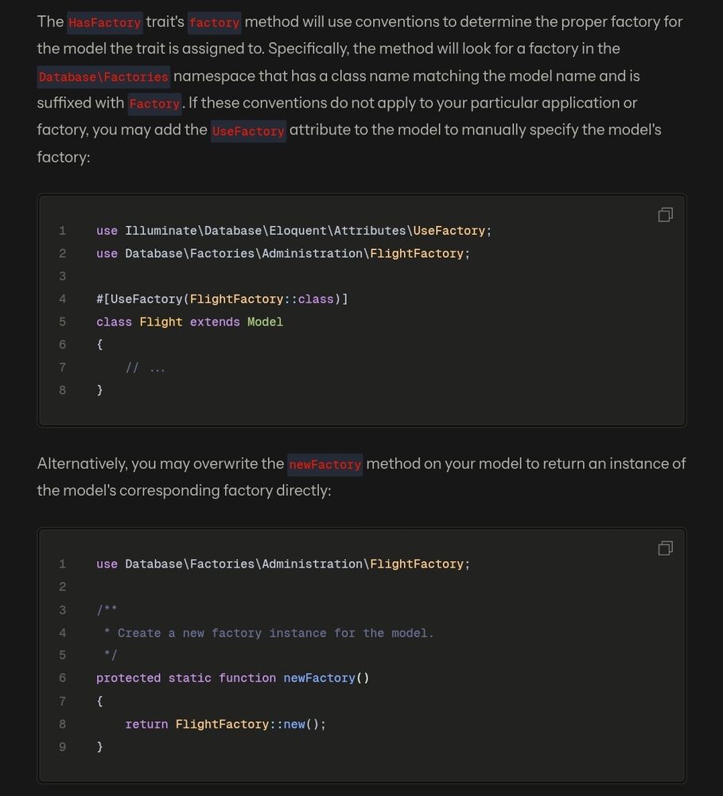
Task: Copy the newFactory method code block
Action: click(665, 548)
